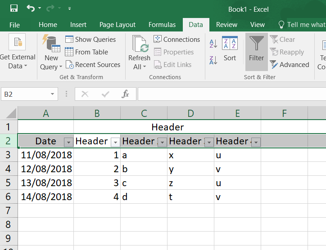Select cell containing number 3
Viewport: 326px width, 250px height.
pyautogui.click(x=97, y=183)
